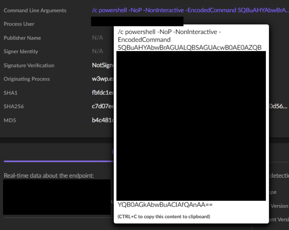Image resolution: width=289 pixels, height=230 pixels.
Task: Select the MD5 hash starting 'b4c481'
Action: (x=103, y=120)
